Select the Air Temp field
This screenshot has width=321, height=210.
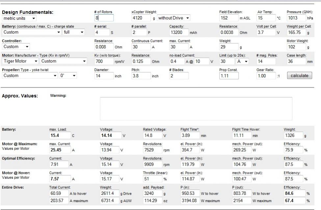[x=266, y=18]
